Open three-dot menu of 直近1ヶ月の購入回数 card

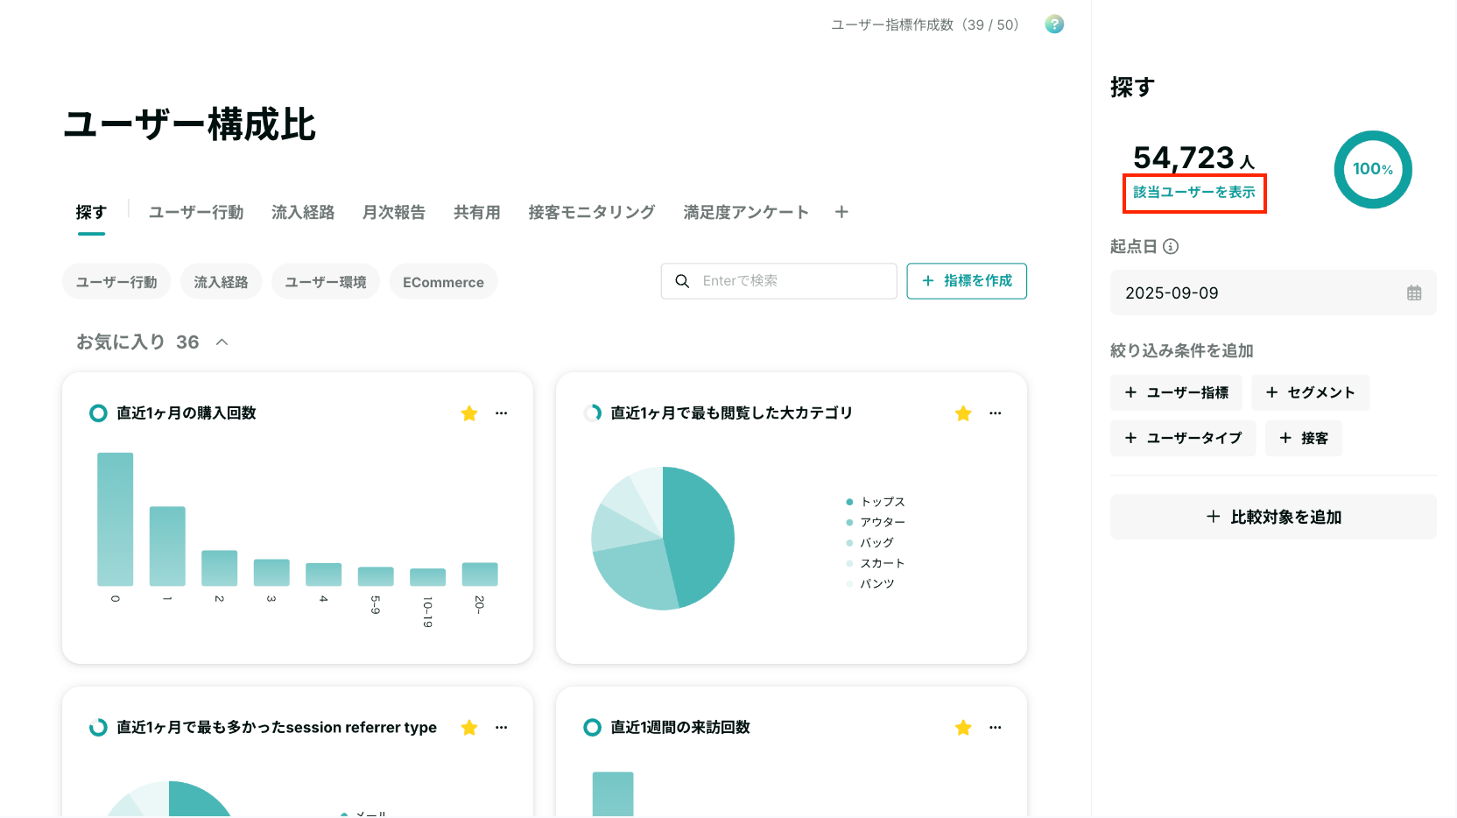(x=501, y=413)
